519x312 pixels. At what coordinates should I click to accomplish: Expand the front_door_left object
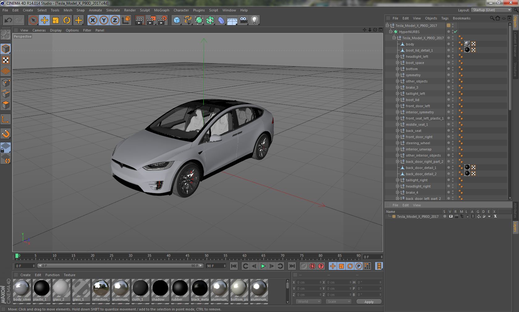coord(398,106)
